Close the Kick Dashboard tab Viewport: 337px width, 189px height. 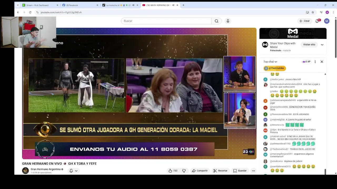click(57, 5)
